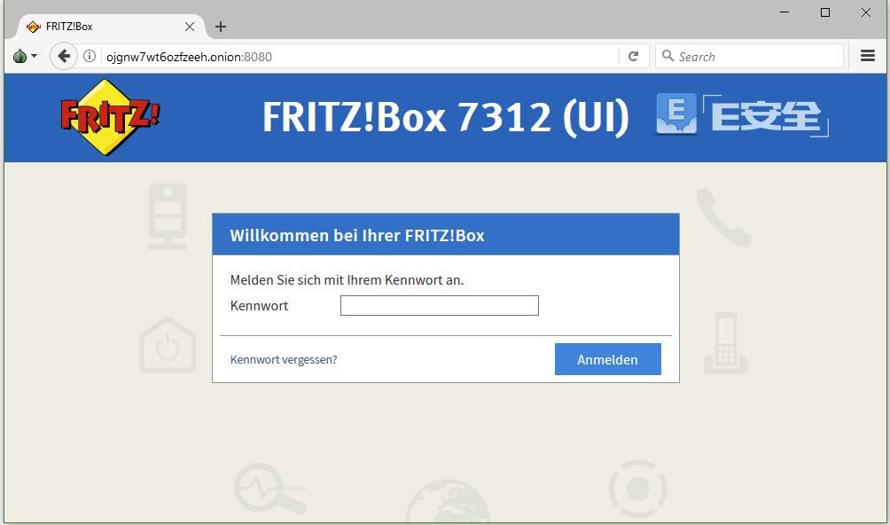Click the Tor onion button in the toolbar

tap(20, 56)
